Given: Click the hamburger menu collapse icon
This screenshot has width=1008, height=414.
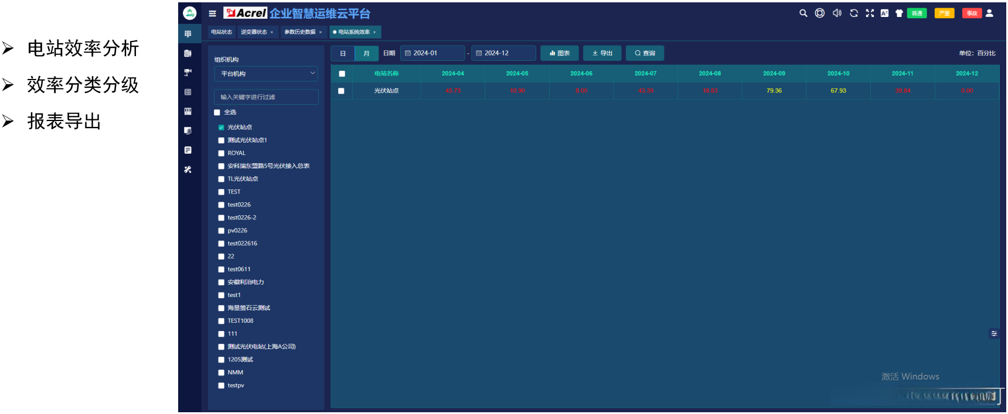Looking at the screenshot, I should click(x=212, y=13).
